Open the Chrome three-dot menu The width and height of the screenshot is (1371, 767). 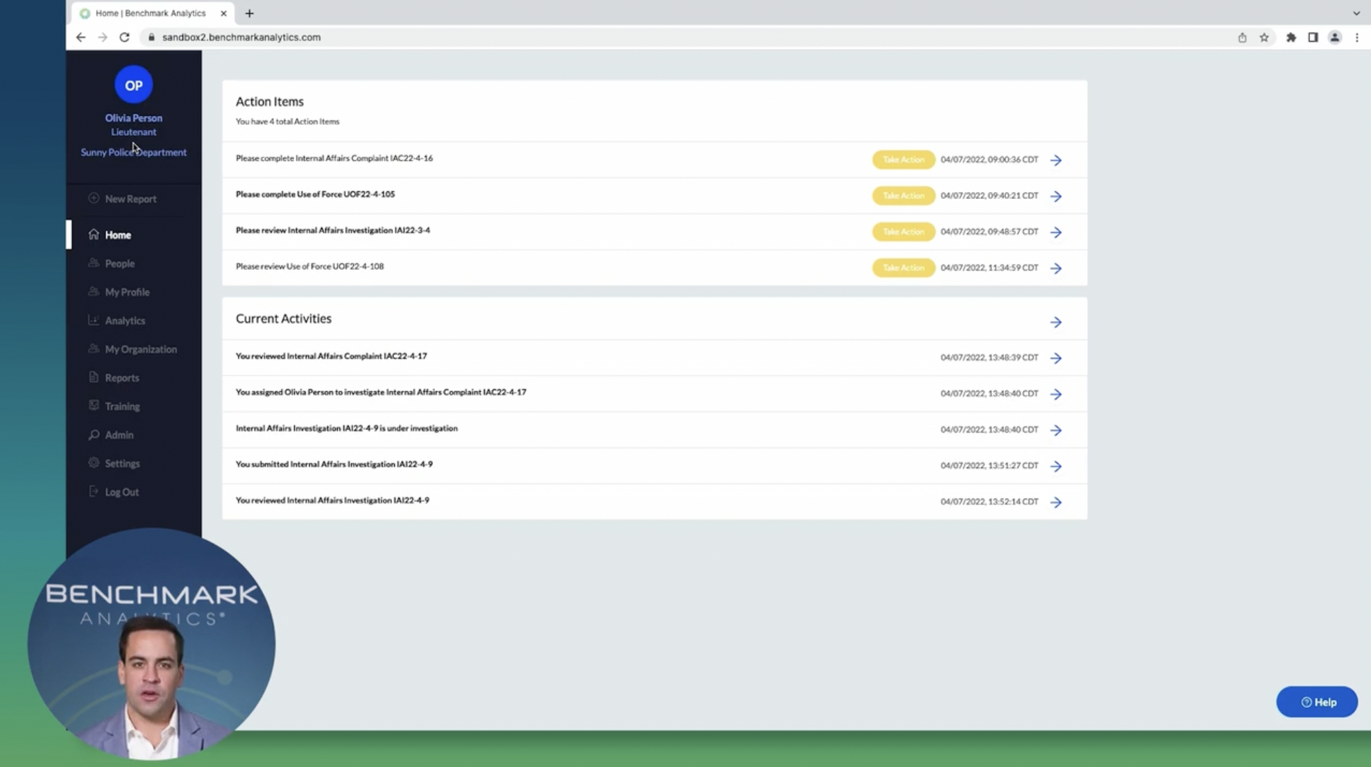[x=1357, y=37]
